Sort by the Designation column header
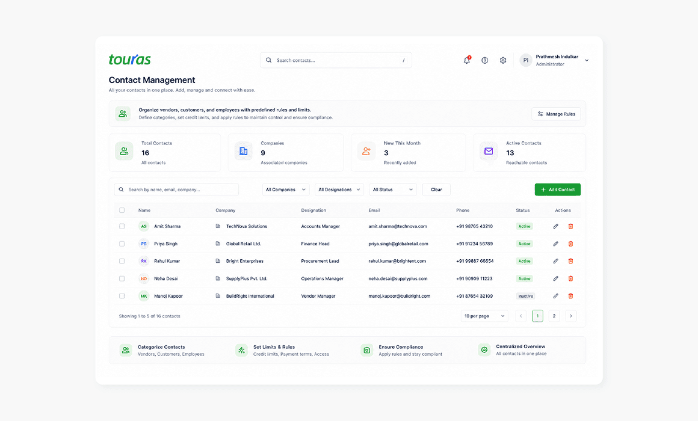 (x=313, y=210)
